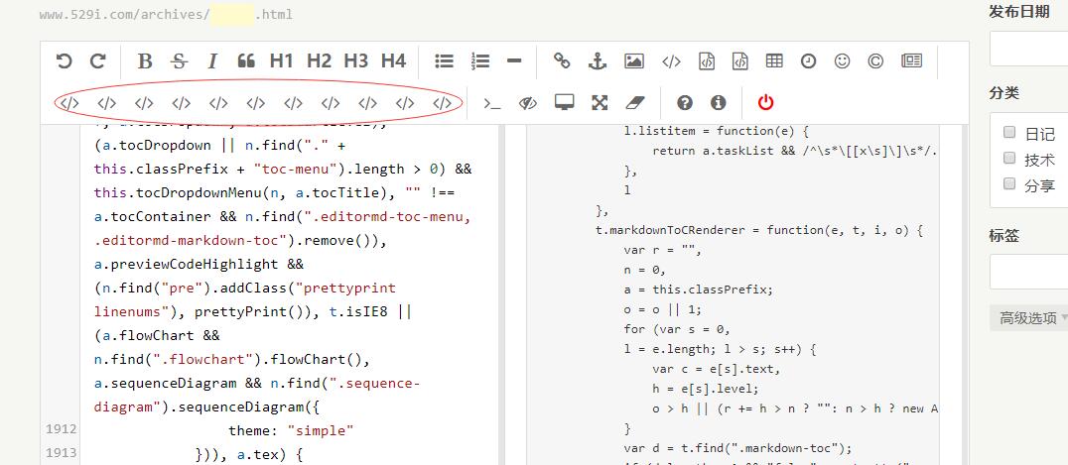The height and width of the screenshot is (465, 1068).
Task: Click the 标签 tags input field
Action: [1028, 272]
